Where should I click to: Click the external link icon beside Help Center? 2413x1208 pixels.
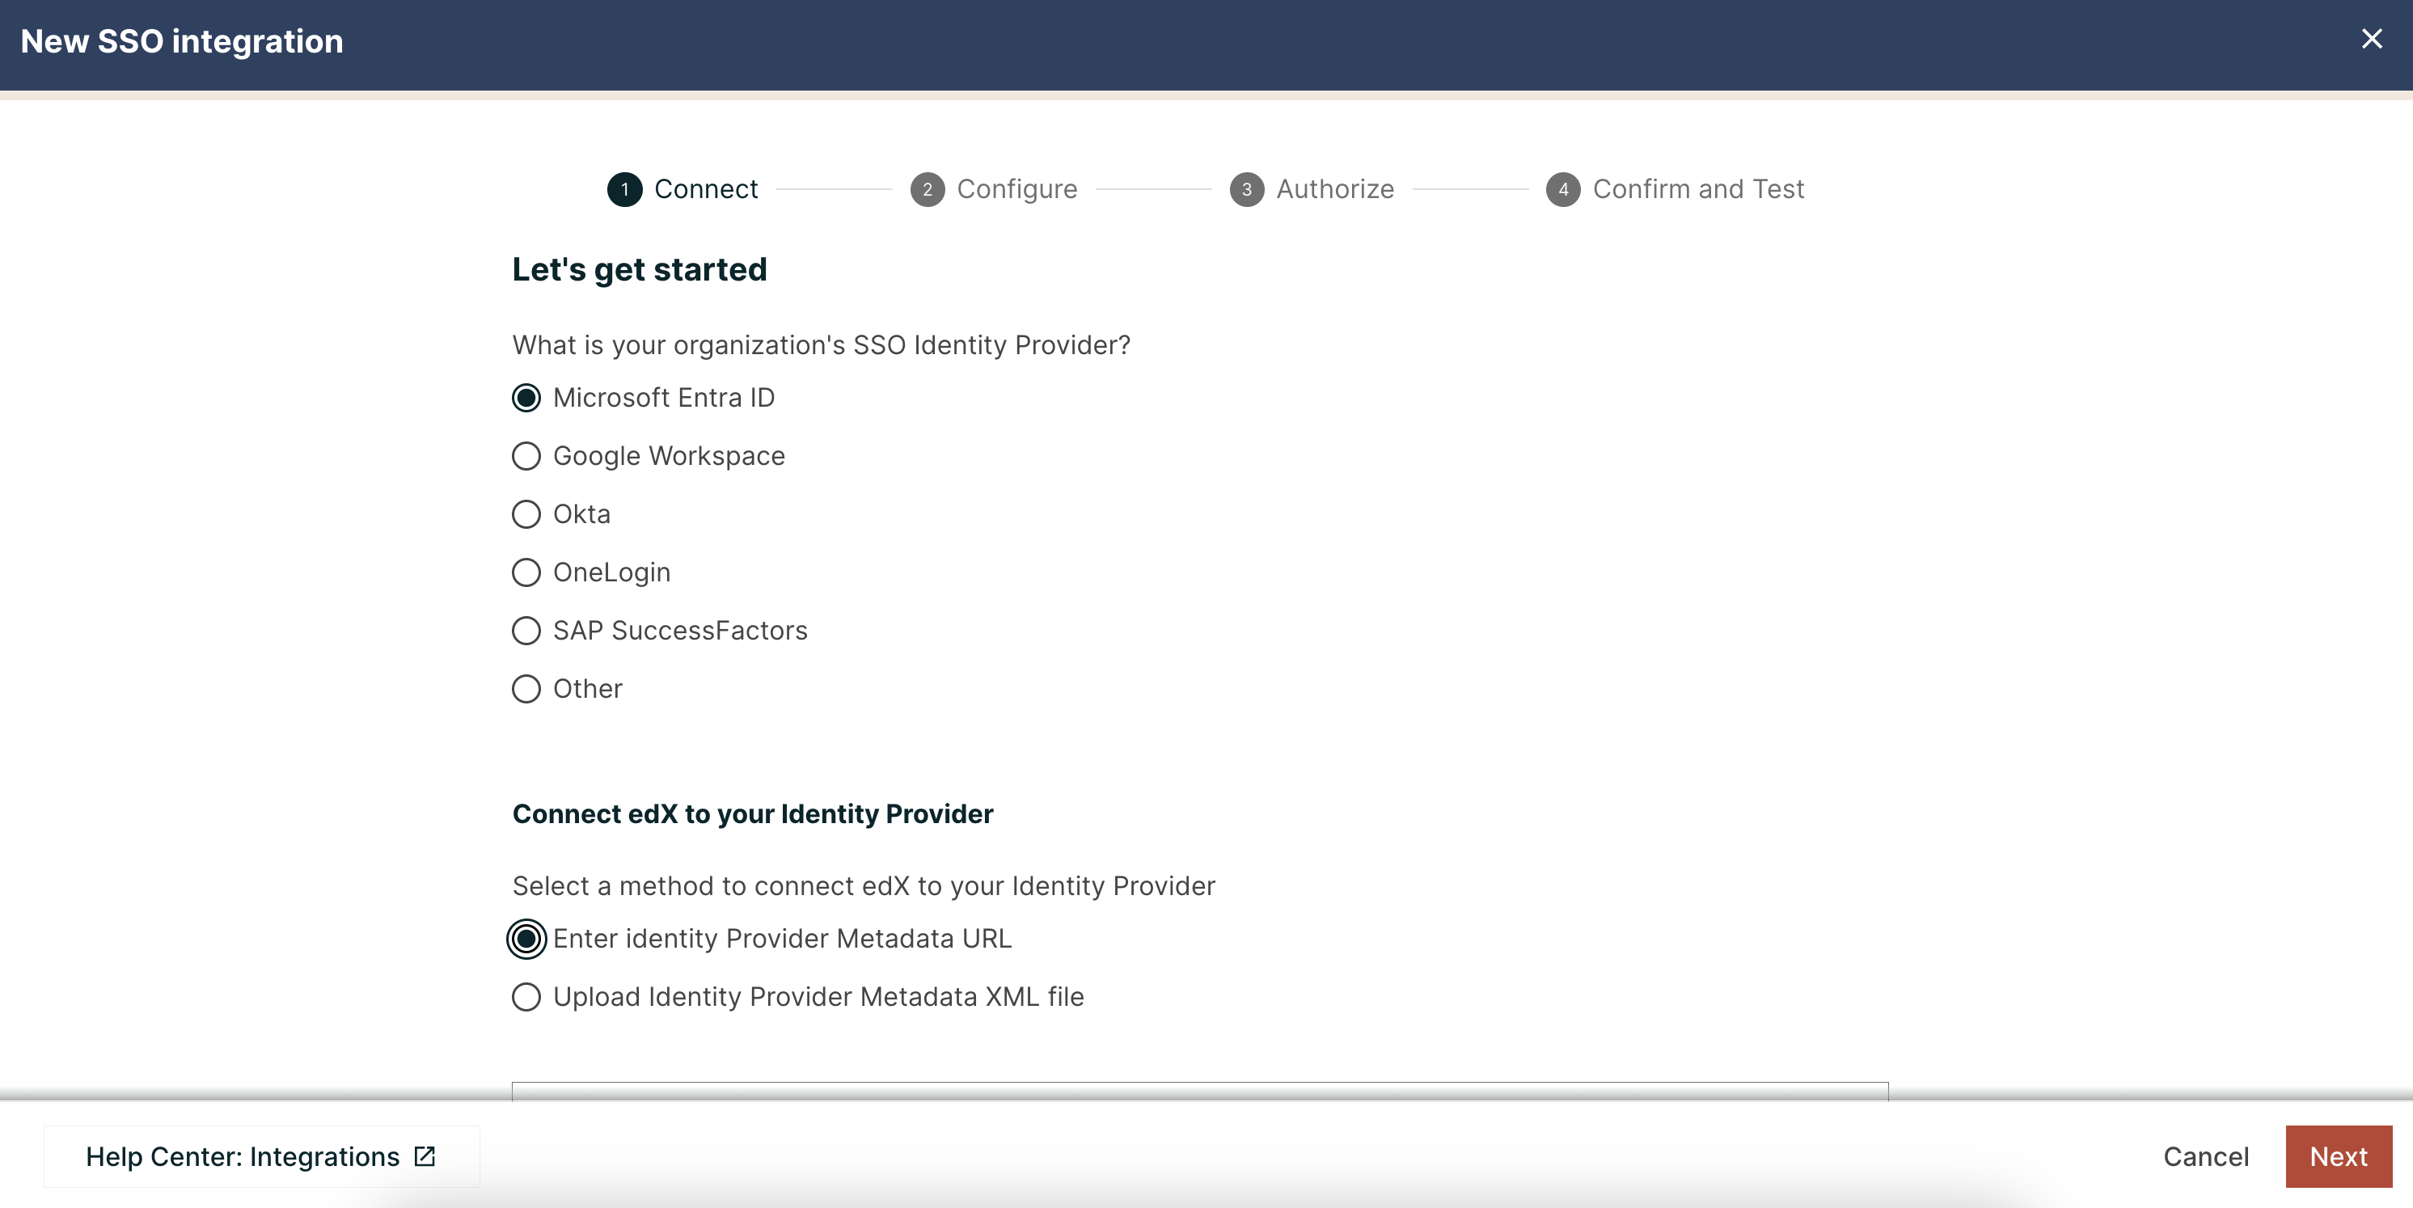[424, 1156]
